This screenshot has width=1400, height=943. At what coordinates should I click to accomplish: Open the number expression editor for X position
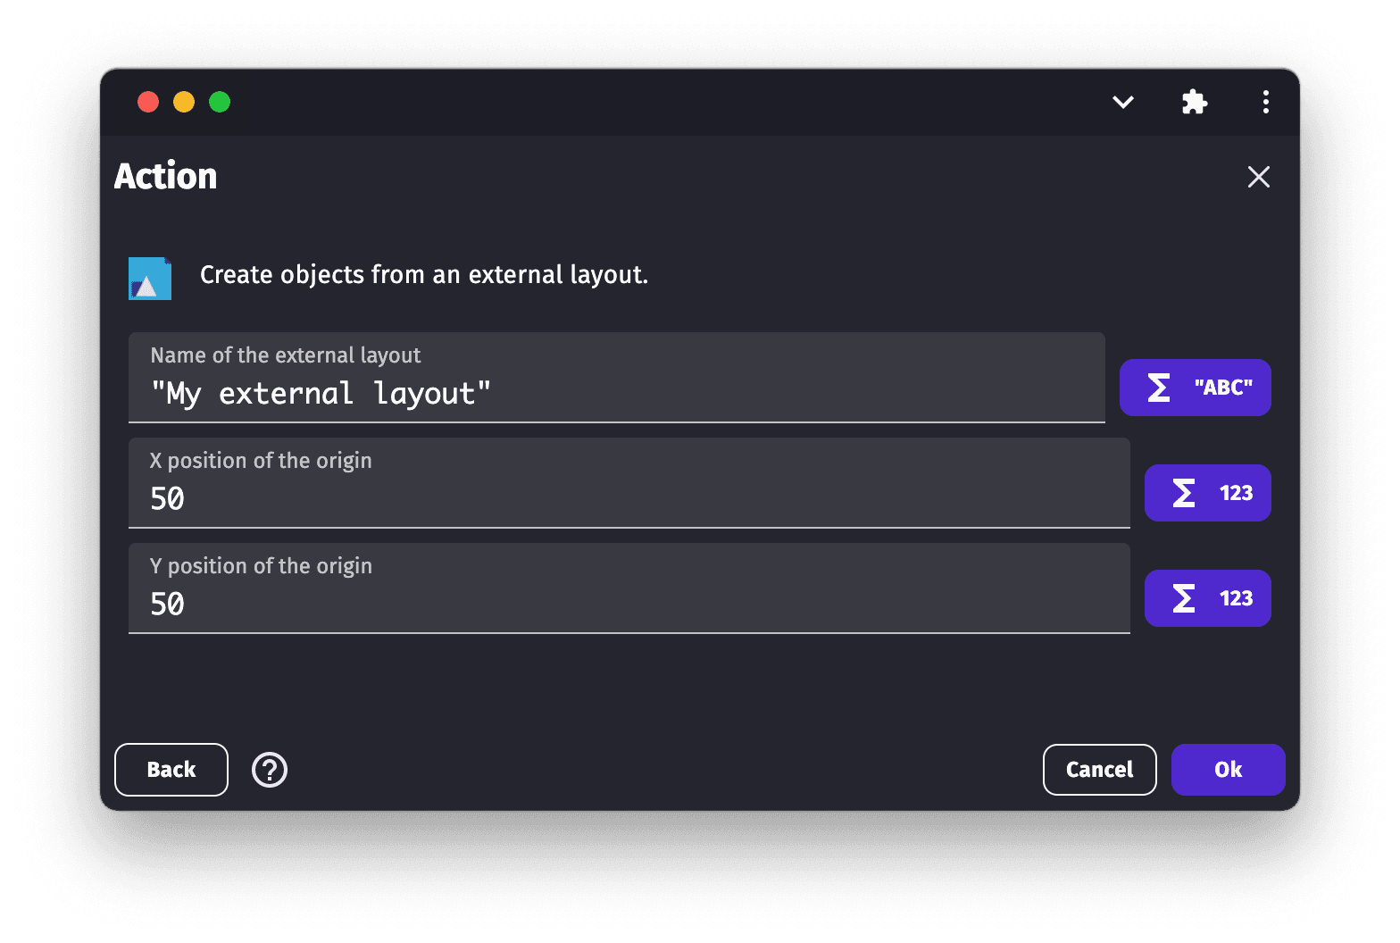pyautogui.click(x=1207, y=493)
